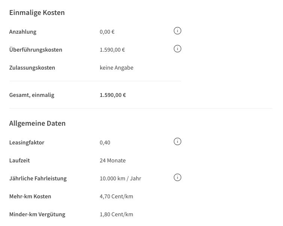The width and height of the screenshot is (283, 226).
Task: Select the 1,80 Cent/km value
Action: point(116,214)
